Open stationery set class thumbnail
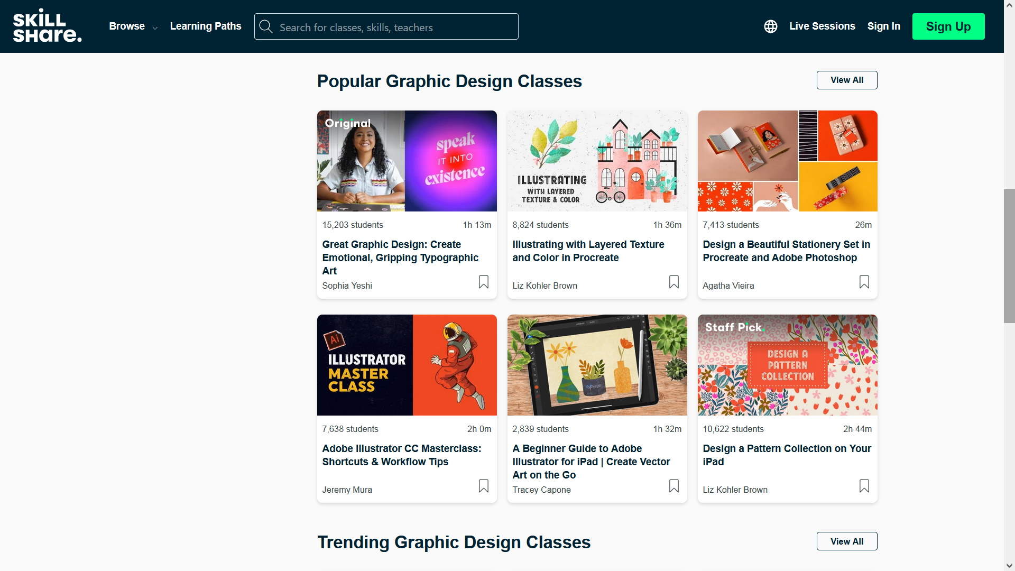 pyautogui.click(x=788, y=161)
